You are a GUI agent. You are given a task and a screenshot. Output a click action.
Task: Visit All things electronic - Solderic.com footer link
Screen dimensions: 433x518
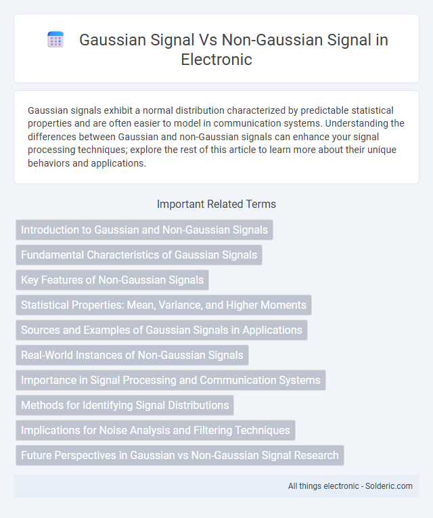(x=350, y=486)
